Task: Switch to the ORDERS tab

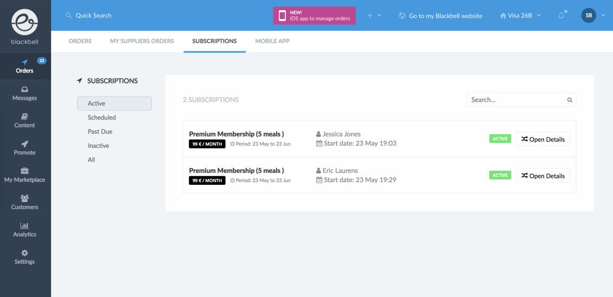Action: [x=80, y=41]
